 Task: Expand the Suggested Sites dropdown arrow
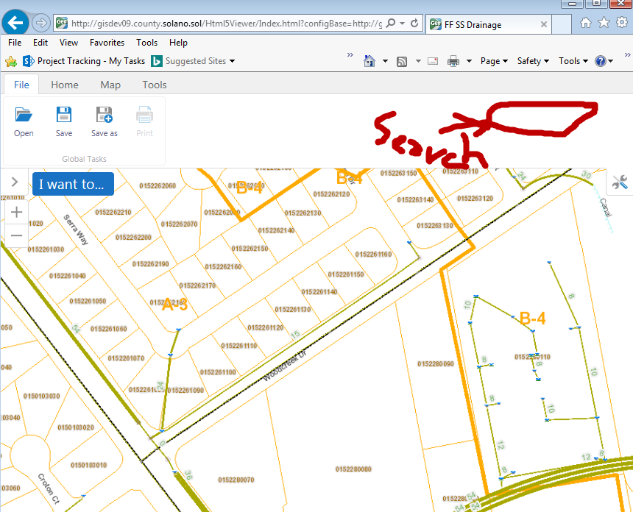232,61
